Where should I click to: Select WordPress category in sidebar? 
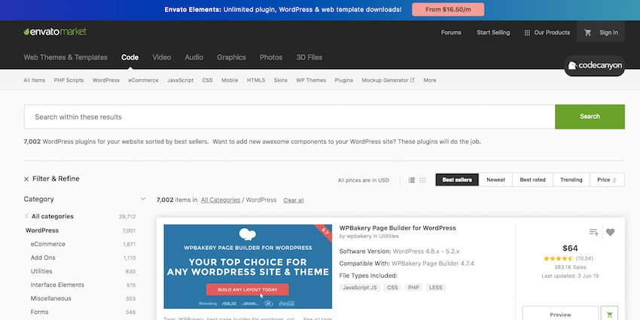pyautogui.click(x=42, y=230)
